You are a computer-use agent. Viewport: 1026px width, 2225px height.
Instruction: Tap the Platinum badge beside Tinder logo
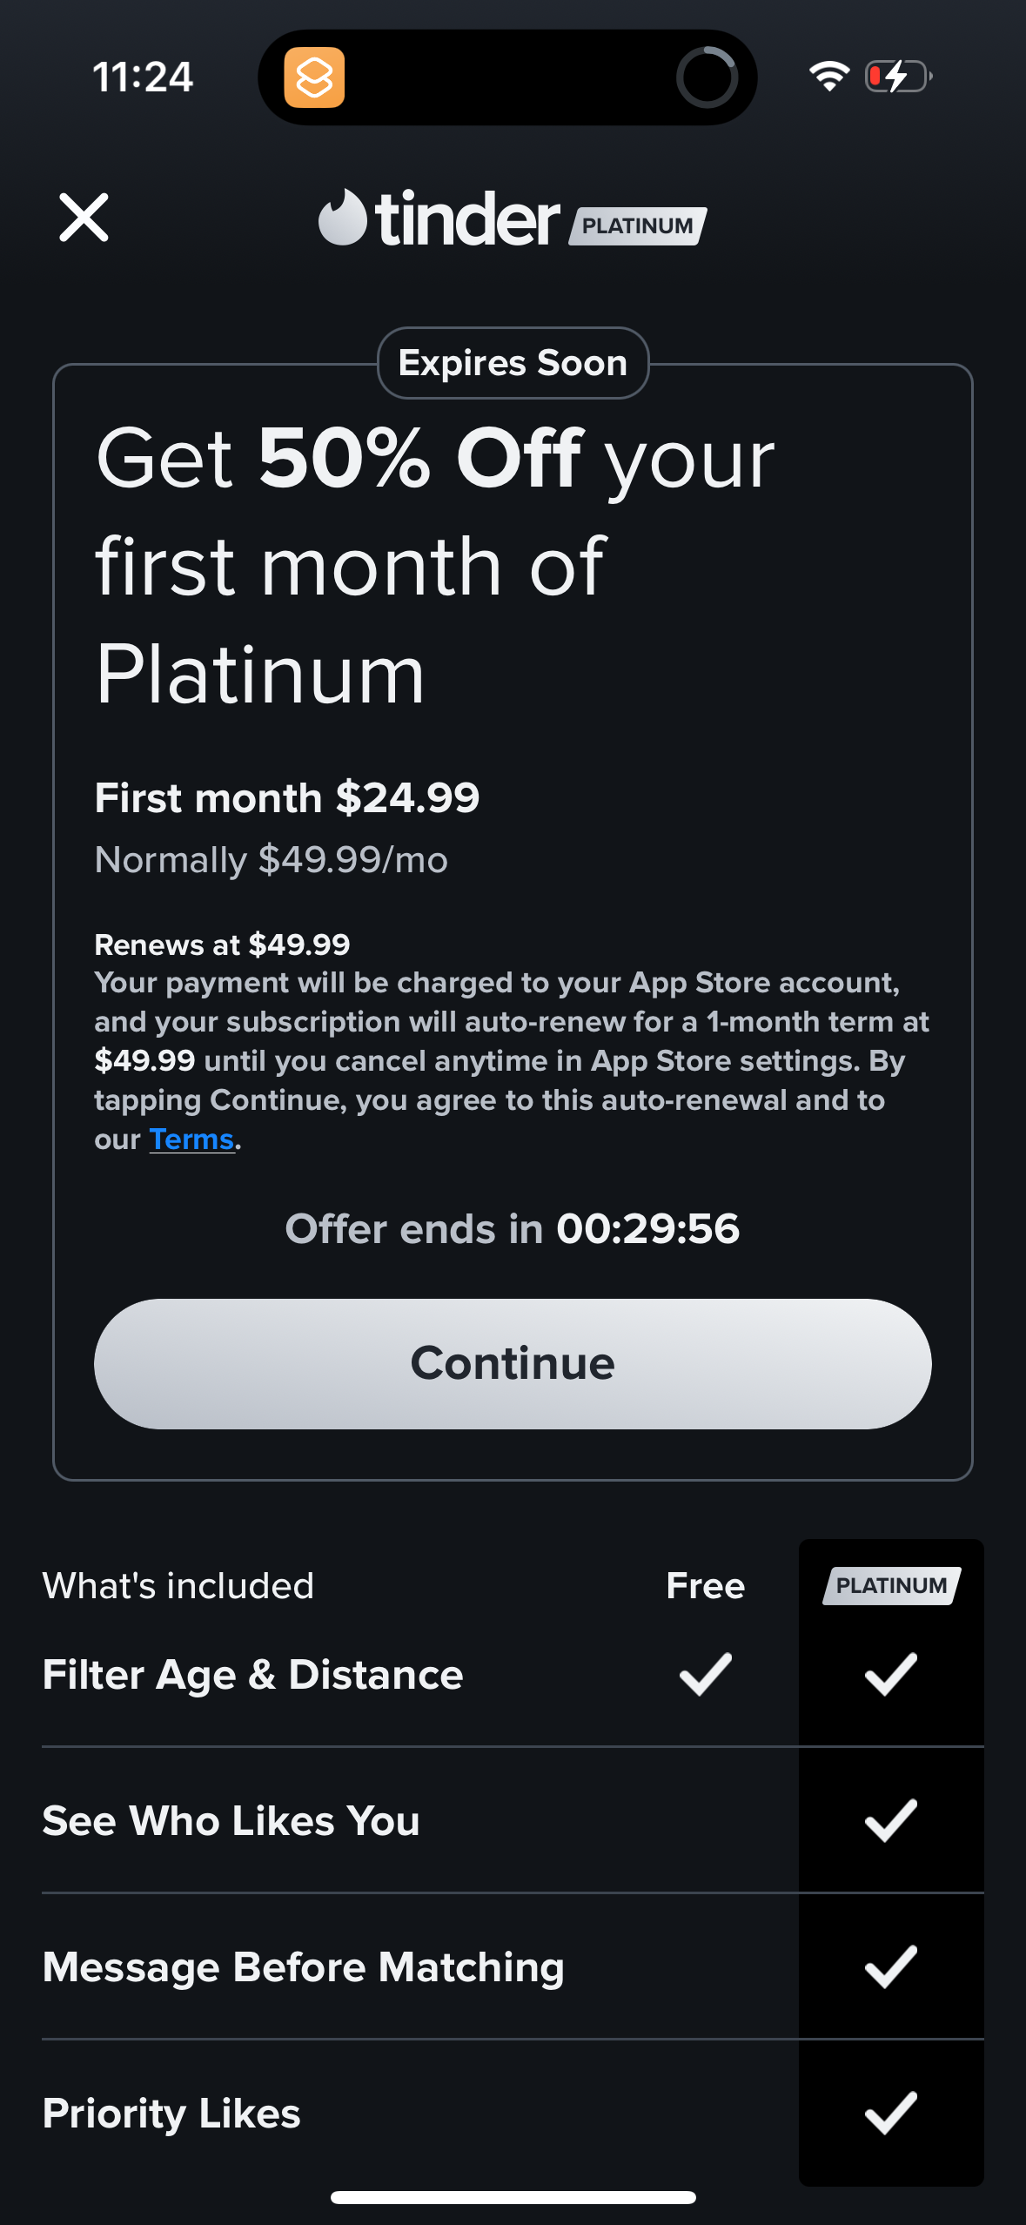point(638,226)
